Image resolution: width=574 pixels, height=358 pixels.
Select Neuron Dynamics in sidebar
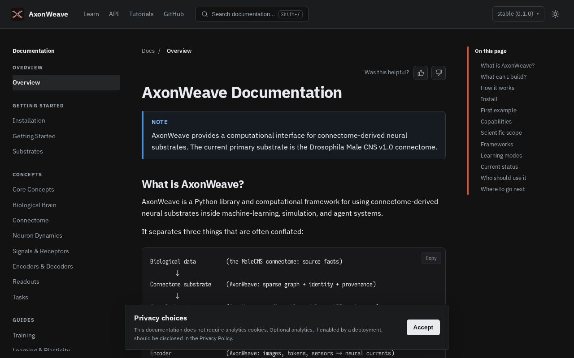tap(37, 235)
